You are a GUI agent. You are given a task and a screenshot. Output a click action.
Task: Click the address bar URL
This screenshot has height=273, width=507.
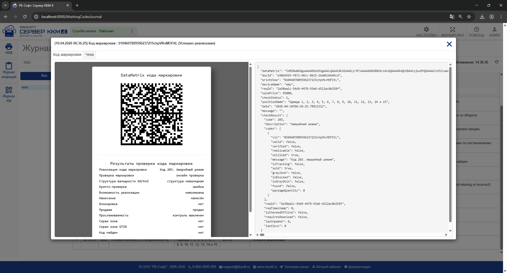(72, 17)
